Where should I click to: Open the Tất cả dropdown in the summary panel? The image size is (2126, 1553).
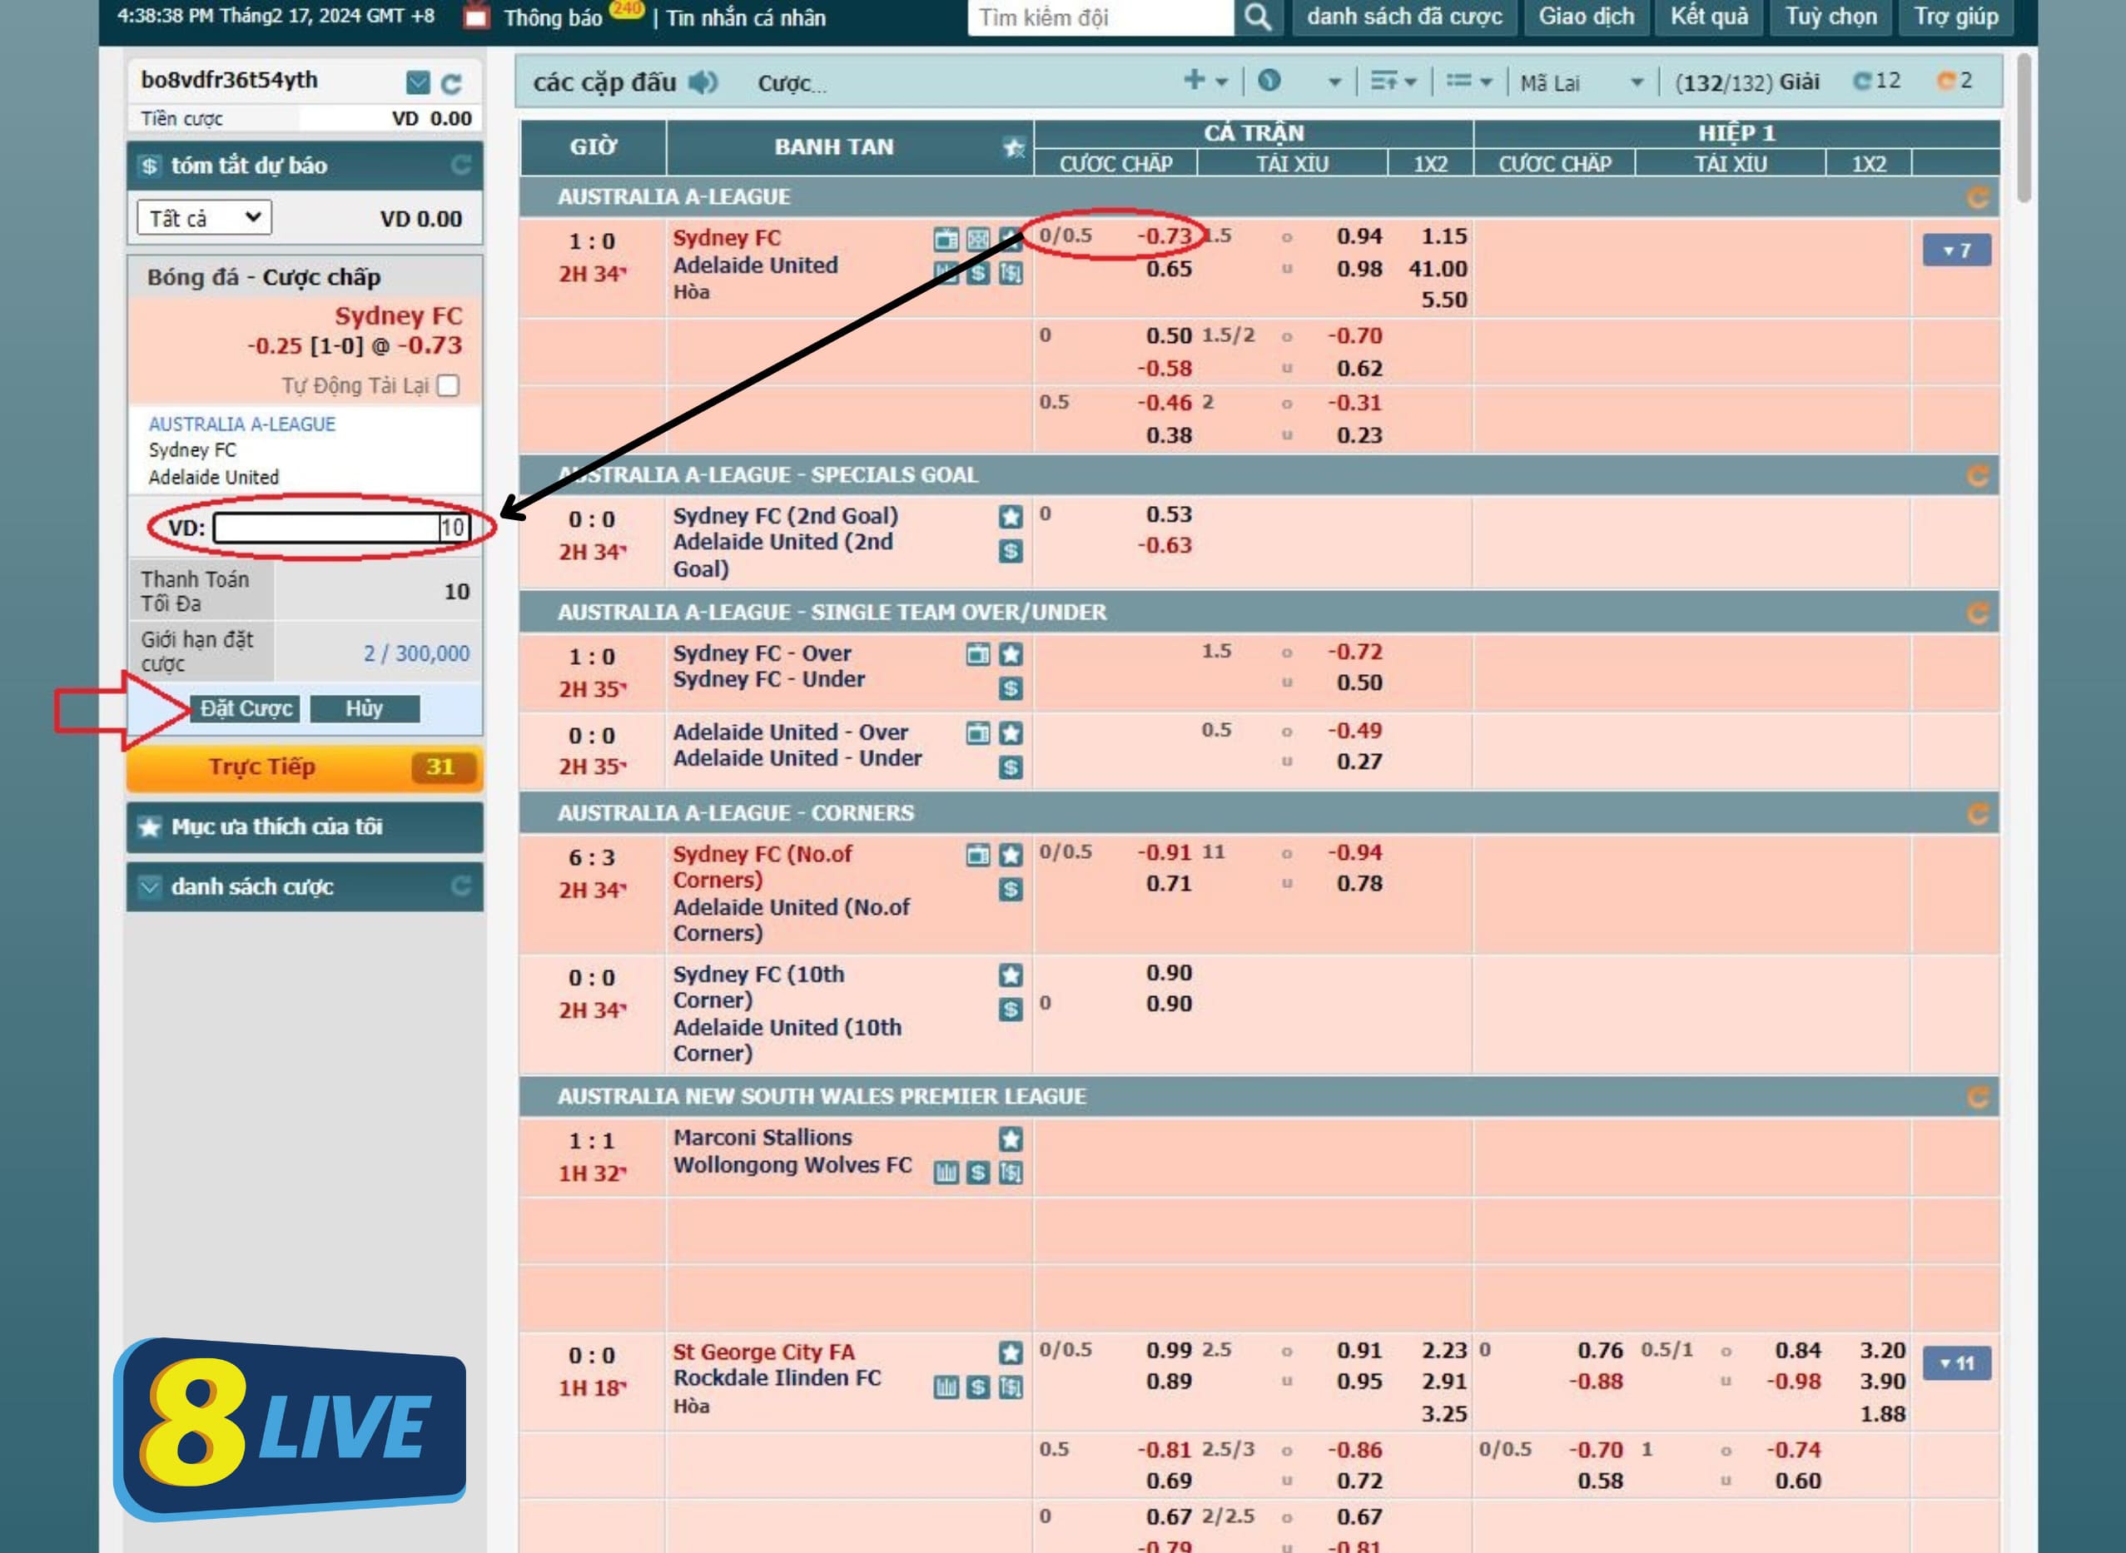204,218
